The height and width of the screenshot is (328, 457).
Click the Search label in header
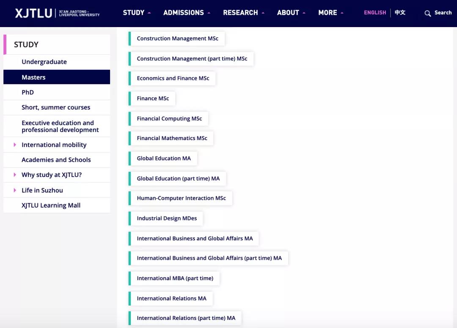click(x=443, y=13)
